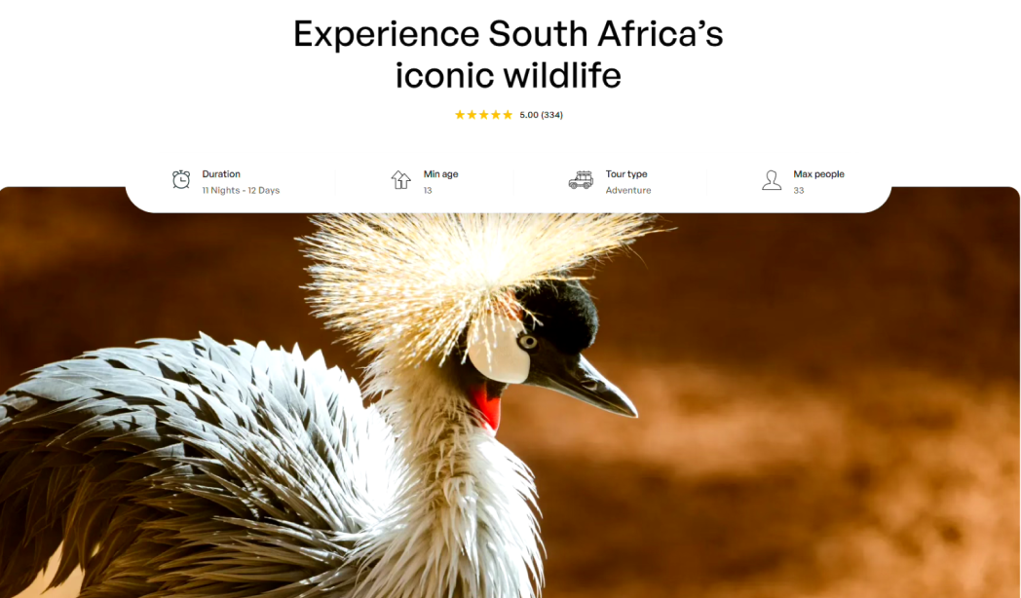Open the crowned crane hero image
The width and height of the screenshot is (1021, 598).
click(x=510, y=403)
